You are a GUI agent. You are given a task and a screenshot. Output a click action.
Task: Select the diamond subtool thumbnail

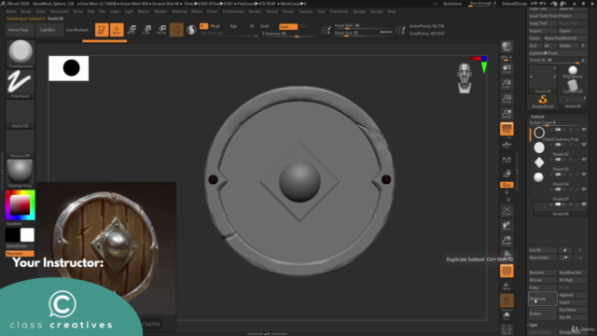539,162
